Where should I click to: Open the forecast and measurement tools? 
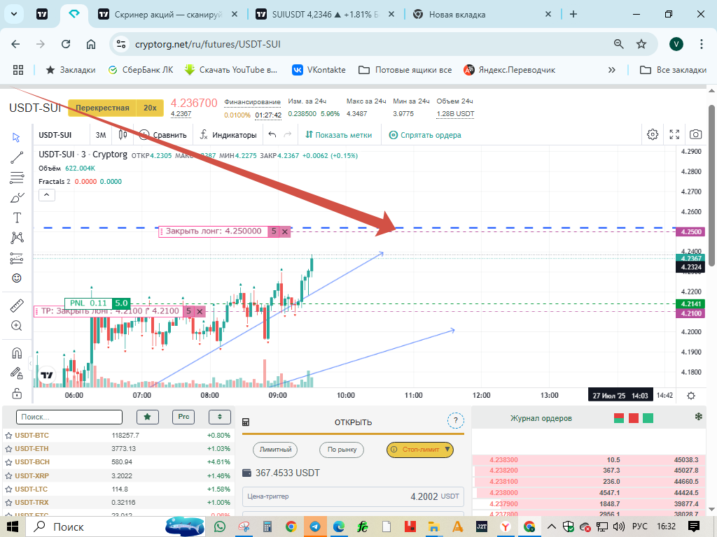point(17,258)
